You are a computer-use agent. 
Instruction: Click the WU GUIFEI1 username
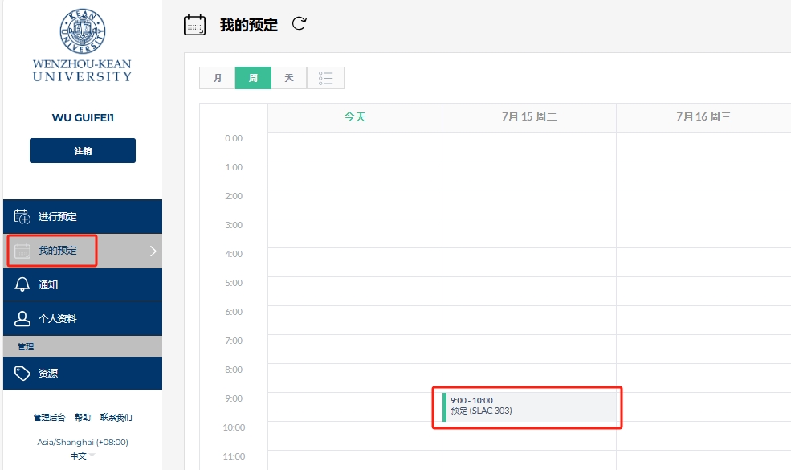[x=83, y=117]
